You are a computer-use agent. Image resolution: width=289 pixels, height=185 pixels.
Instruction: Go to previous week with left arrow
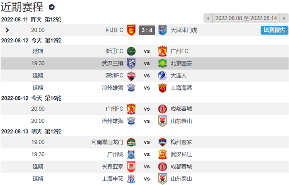coord(208,18)
